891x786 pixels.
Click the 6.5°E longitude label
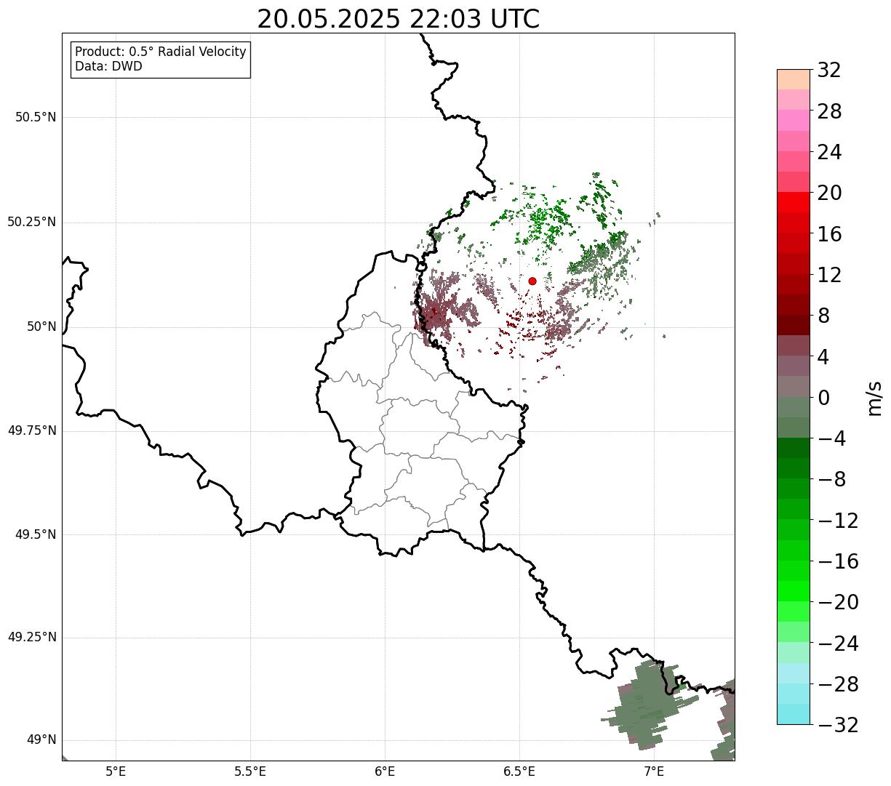(519, 772)
